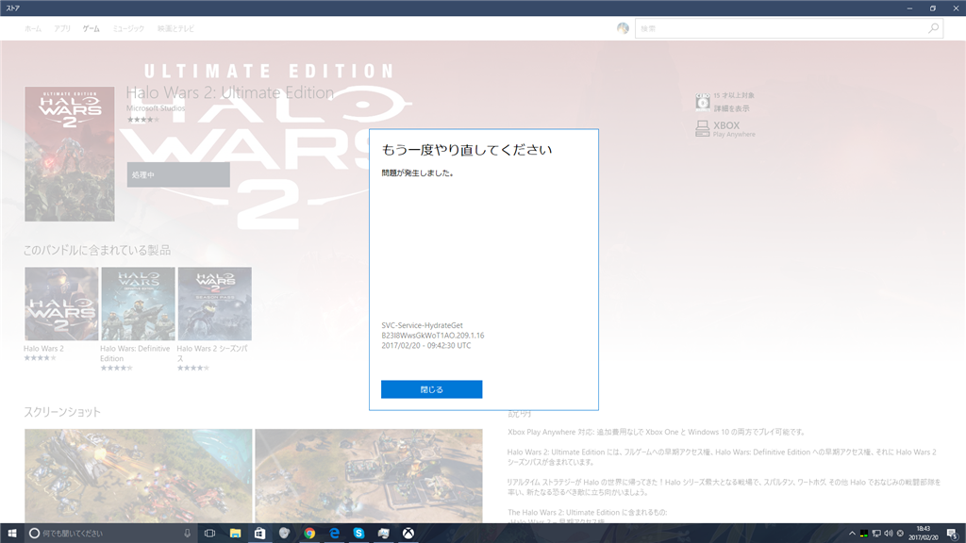Open the Windows Start menu
966x543 pixels.
(x=11, y=534)
